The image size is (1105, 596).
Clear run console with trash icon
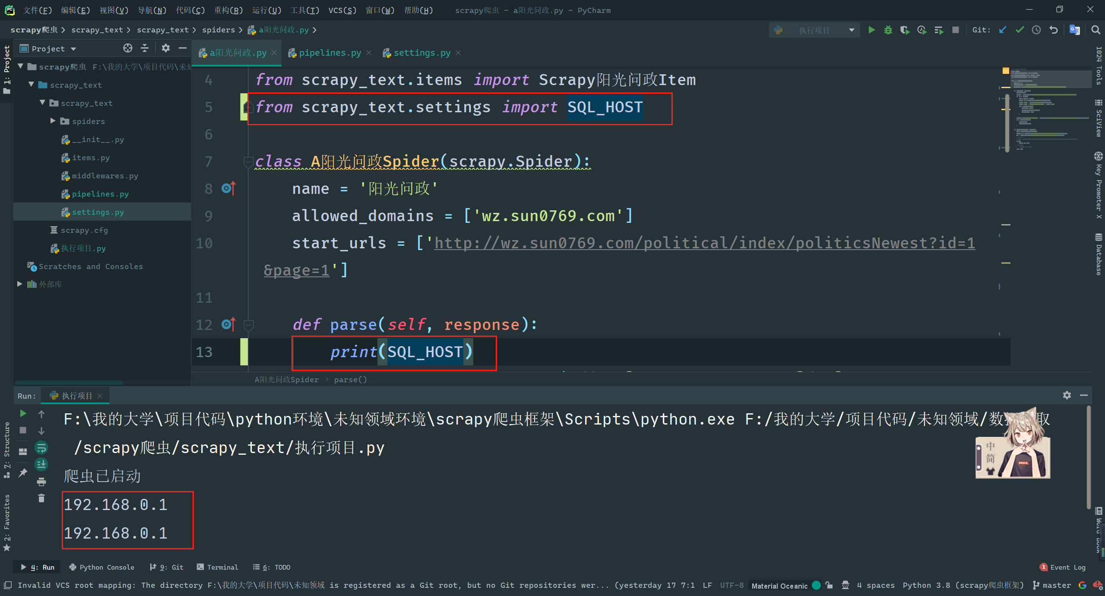(41, 498)
